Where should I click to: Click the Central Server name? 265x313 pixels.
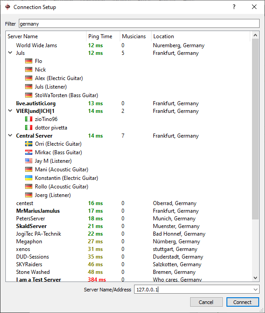coord(34,136)
